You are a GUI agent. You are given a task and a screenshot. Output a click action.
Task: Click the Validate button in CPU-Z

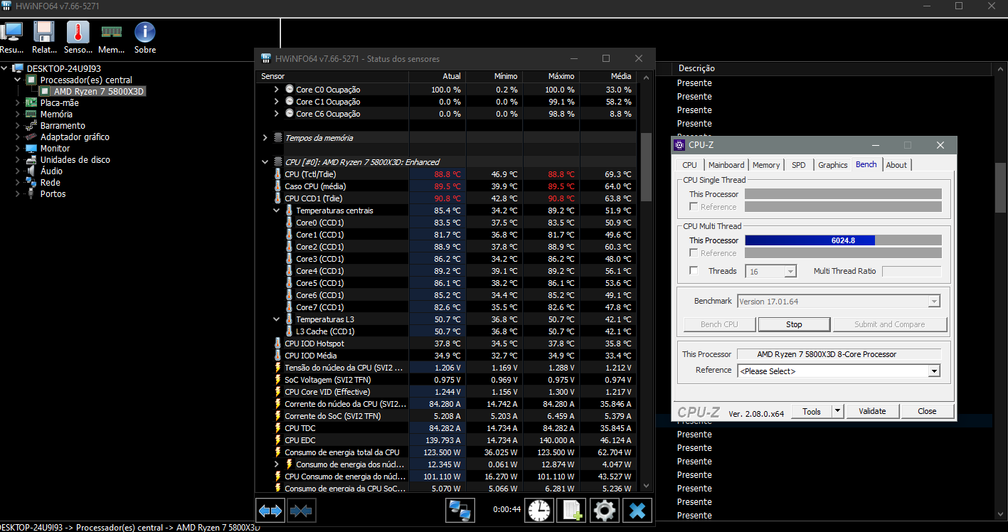(872, 411)
